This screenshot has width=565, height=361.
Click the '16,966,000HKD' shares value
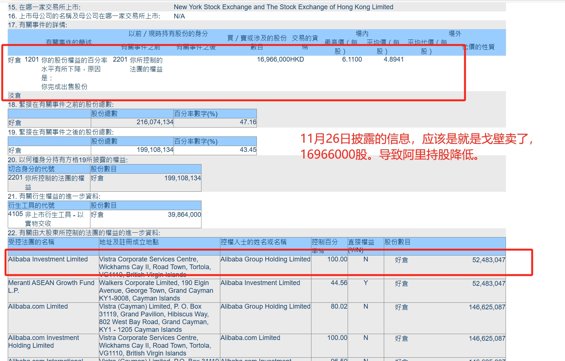(280, 59)
